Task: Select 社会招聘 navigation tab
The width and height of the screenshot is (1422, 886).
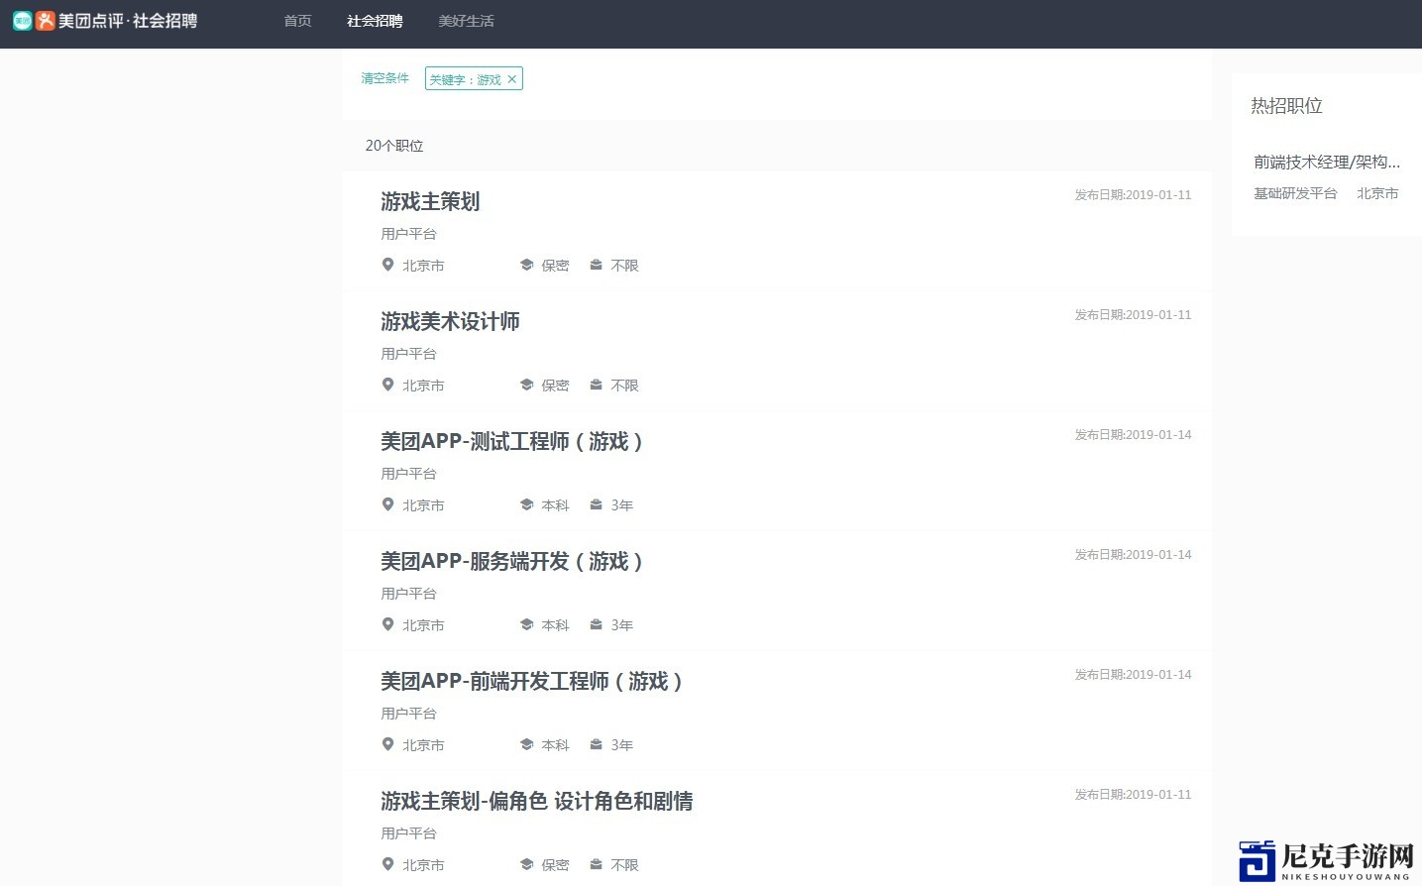Action: click(x=375, y=21)
